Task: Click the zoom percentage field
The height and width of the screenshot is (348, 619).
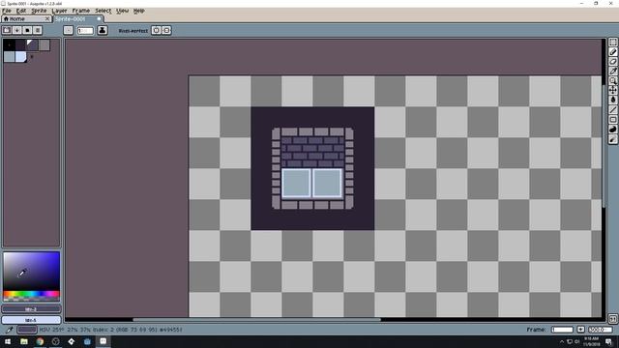Action: click(600, 330)
